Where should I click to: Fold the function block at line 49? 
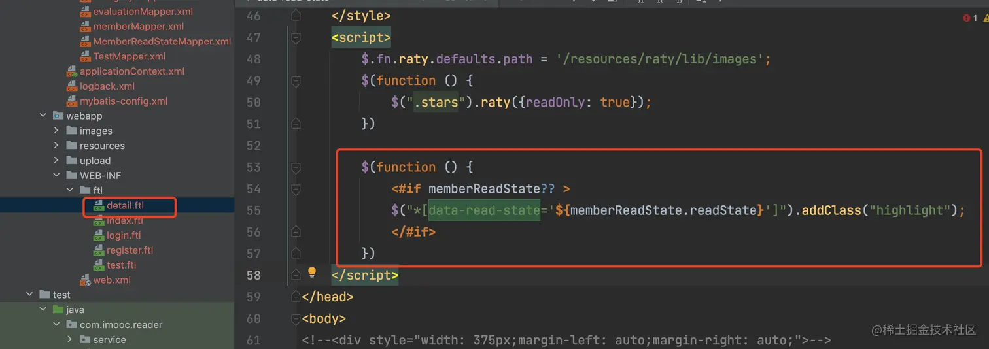pyautogui.click(x=296, y=81)
